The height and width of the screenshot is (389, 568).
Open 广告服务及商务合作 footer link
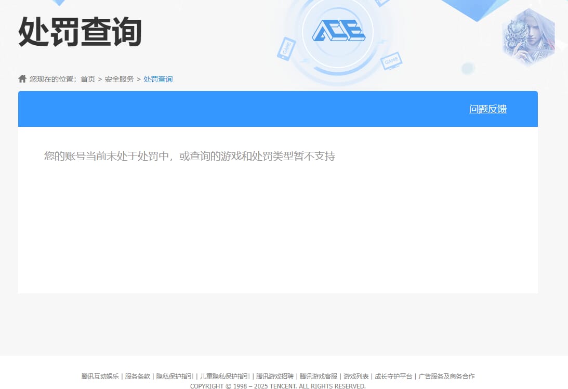446,377
